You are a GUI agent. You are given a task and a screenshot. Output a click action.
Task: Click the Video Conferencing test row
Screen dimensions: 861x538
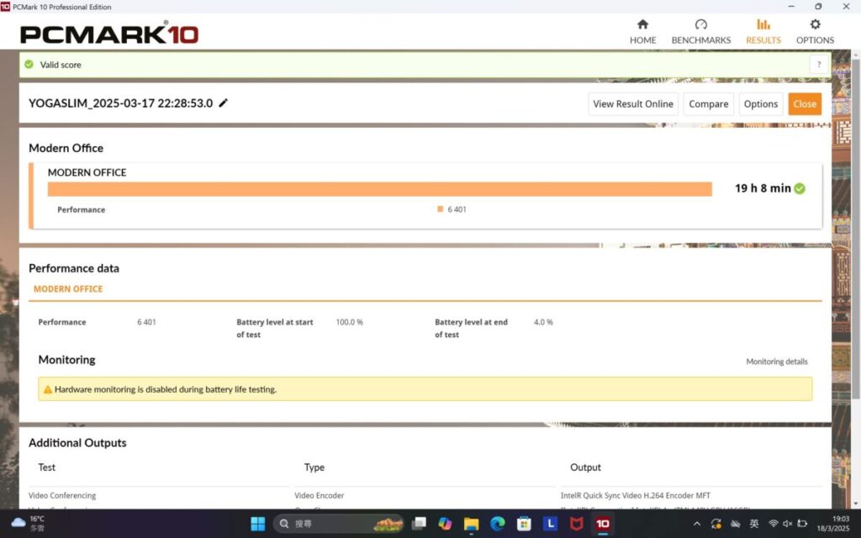62,495
